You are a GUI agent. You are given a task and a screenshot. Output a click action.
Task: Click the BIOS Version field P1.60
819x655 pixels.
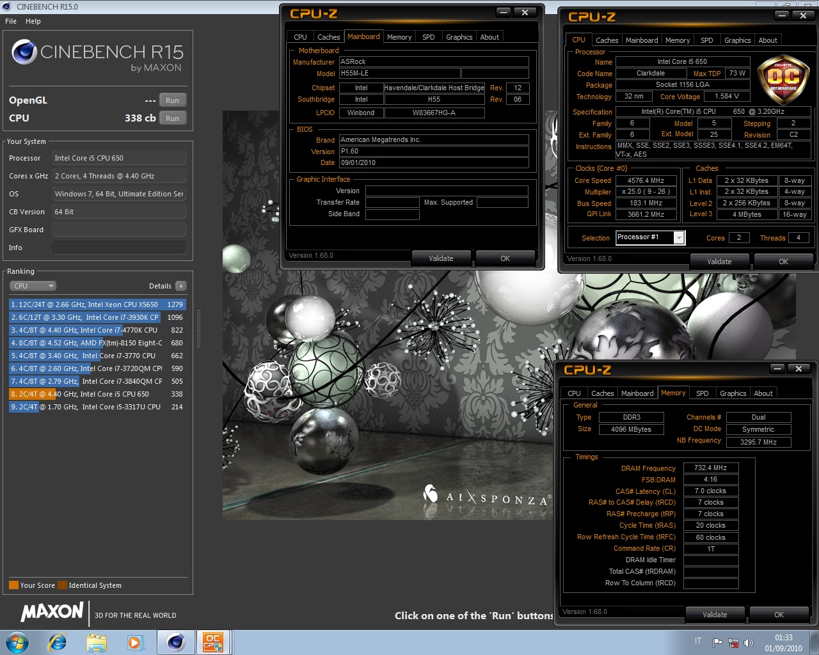point(434,152)
